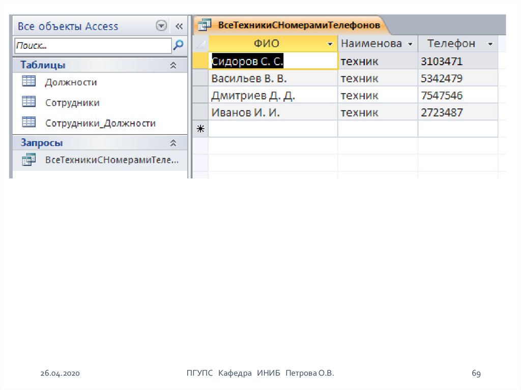Image resolution: width=521 pixels, height=390 pixels.
Task: Open the Наименование column filter dropdown
Action: pyautogui.click(x=411, y=44)
